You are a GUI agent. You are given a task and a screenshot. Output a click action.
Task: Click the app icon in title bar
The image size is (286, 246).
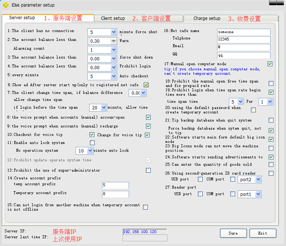(x=6, y=5)
